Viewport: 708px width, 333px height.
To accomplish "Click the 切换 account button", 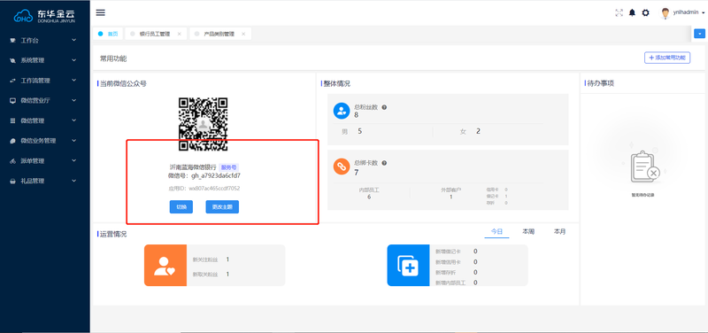I will [x=181, y=207].
